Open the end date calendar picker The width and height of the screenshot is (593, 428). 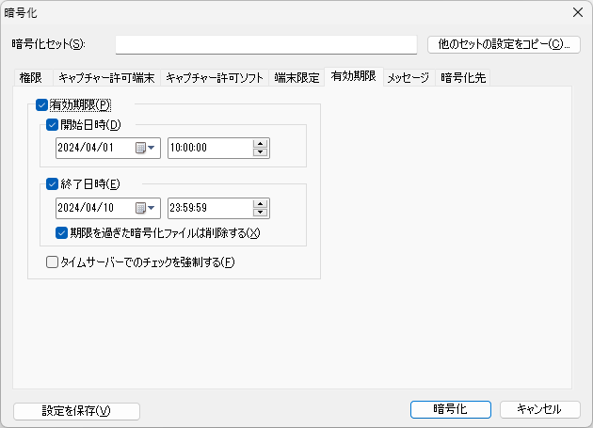[x=145, y=208]
